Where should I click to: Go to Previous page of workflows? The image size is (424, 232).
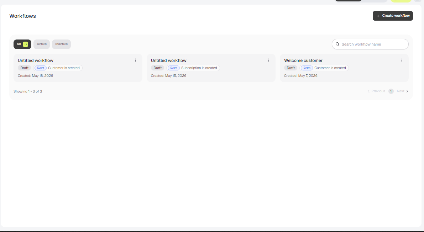376,91
